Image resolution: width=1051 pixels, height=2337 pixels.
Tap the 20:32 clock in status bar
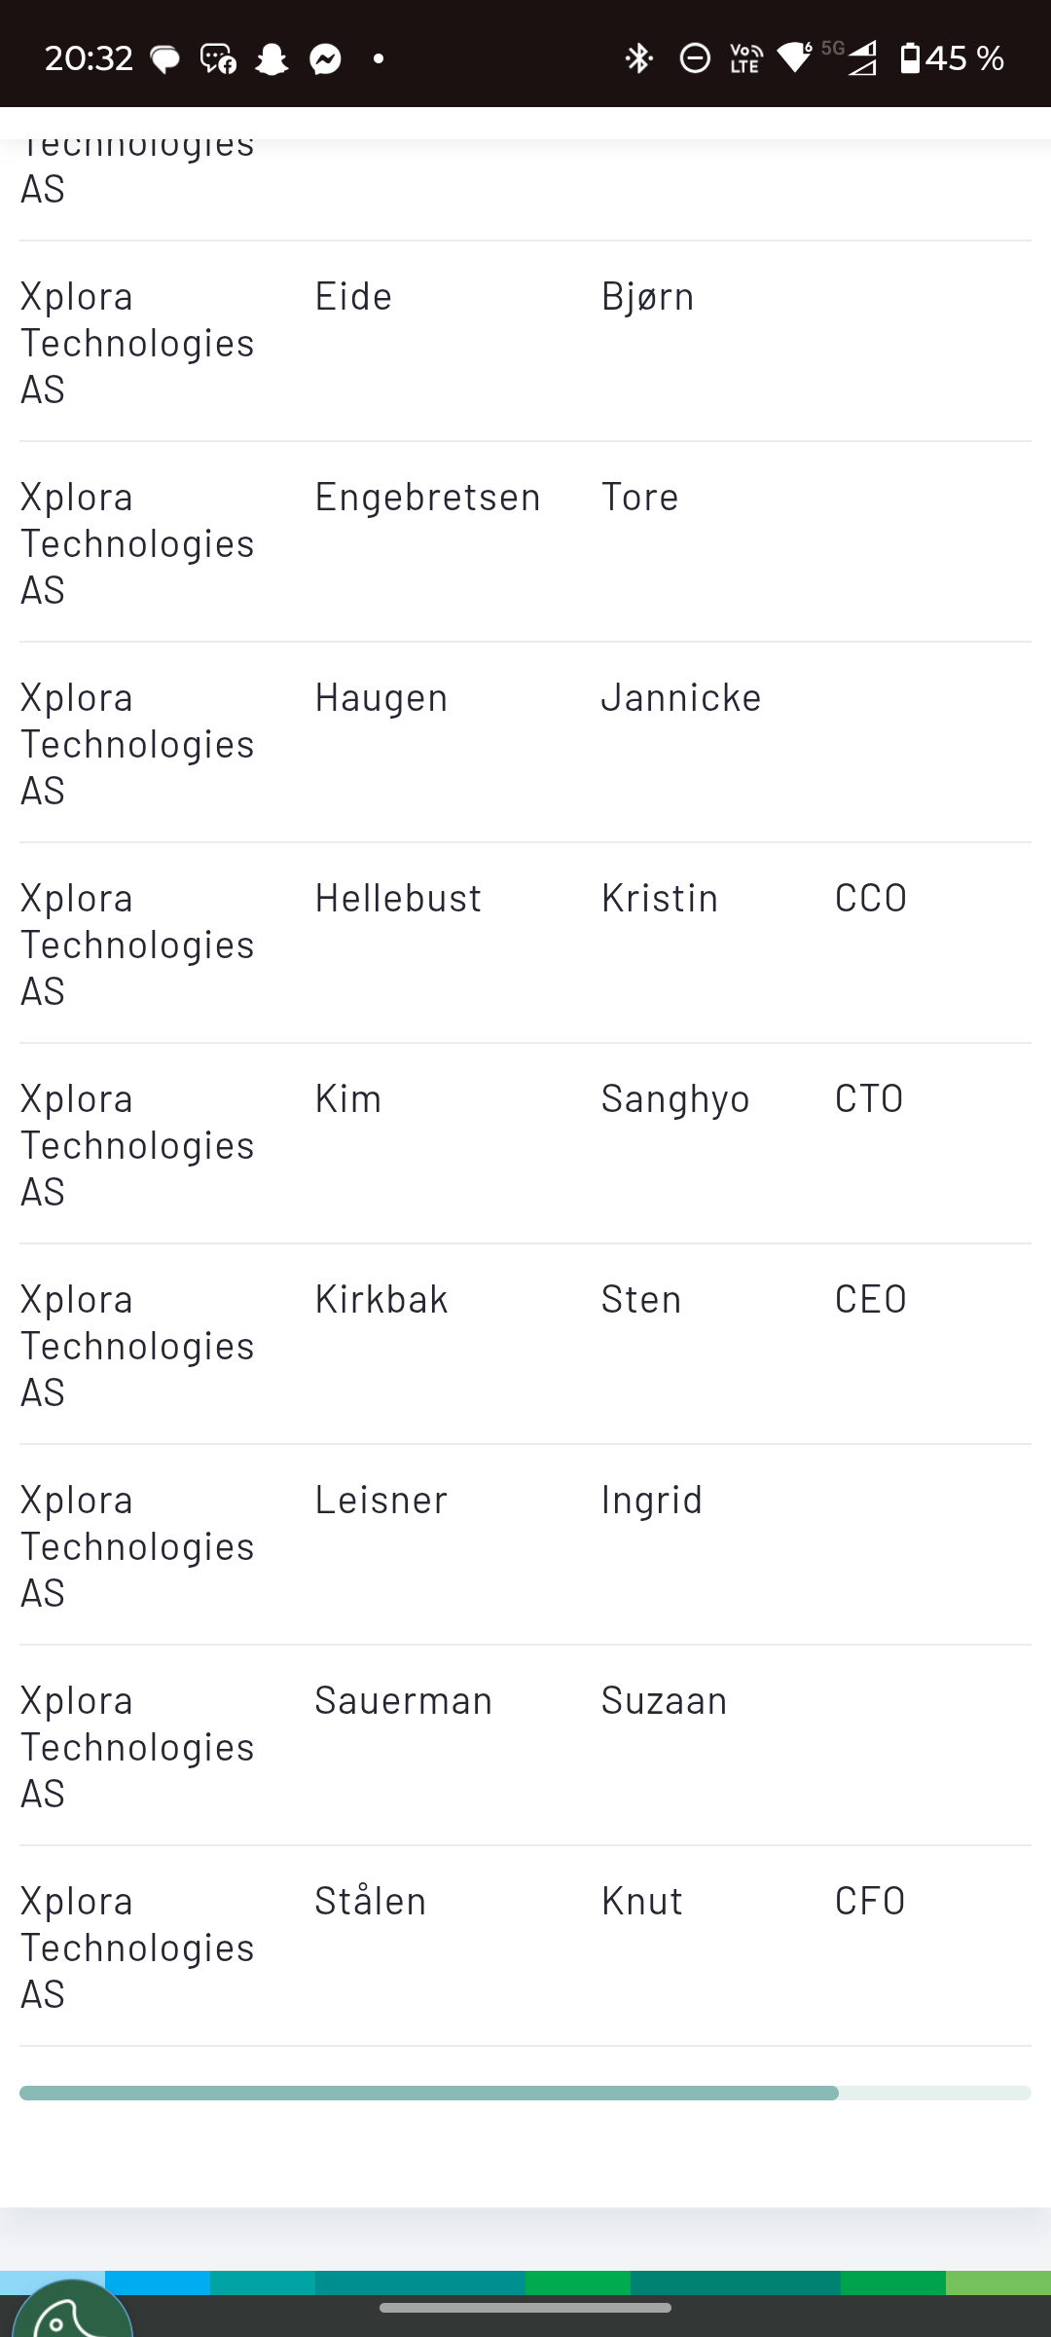(x=89, y=58)
